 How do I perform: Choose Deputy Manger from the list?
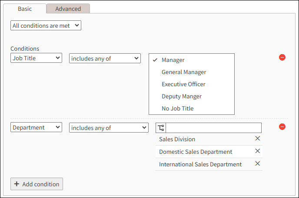pos(182,96)
